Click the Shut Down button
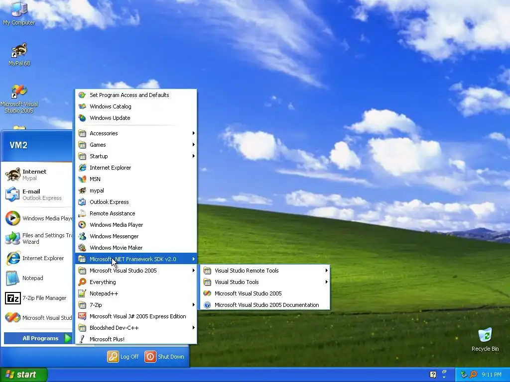Screen dimensions: 510x382 pos(164,357)
